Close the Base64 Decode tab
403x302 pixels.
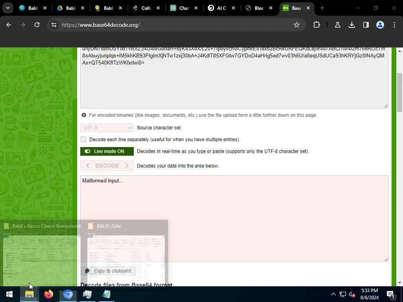(308, 8)
